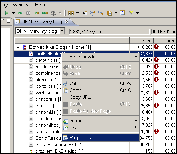Open the dropdown beside document arrow icon
177x154 pixels.
(x=116, y=13)
